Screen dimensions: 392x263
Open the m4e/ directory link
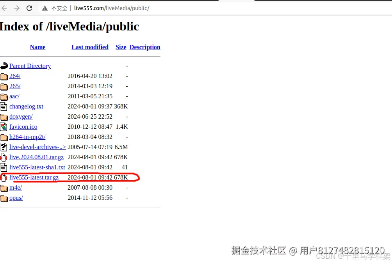point(16,188)
